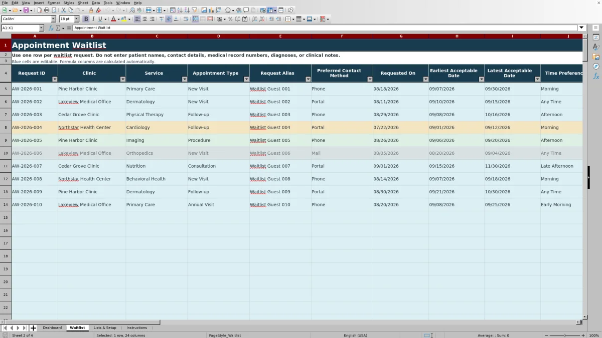Toggle Center Vertically alignment
Image resolution: width=602 pixels, height=338 pixels.
point(169,19)
